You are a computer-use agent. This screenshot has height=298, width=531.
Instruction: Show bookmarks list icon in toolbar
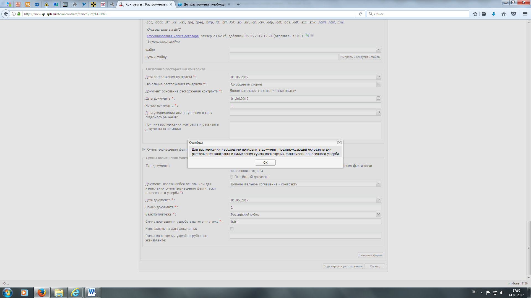[x=484, y=14]
